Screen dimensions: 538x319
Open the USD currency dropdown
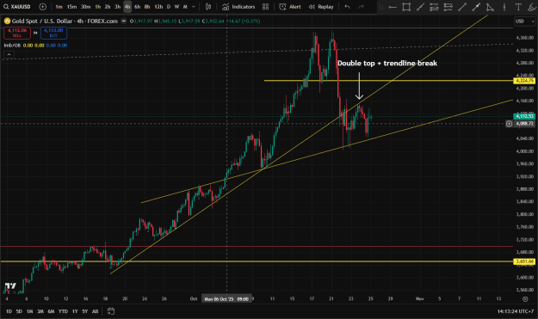click(525, 21)
